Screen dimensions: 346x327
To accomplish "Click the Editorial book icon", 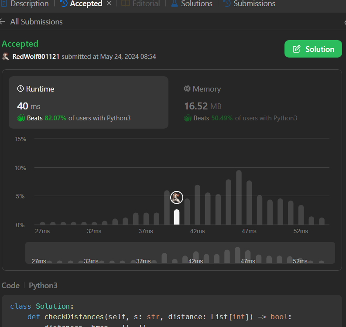I will click(x=126, y=4).
